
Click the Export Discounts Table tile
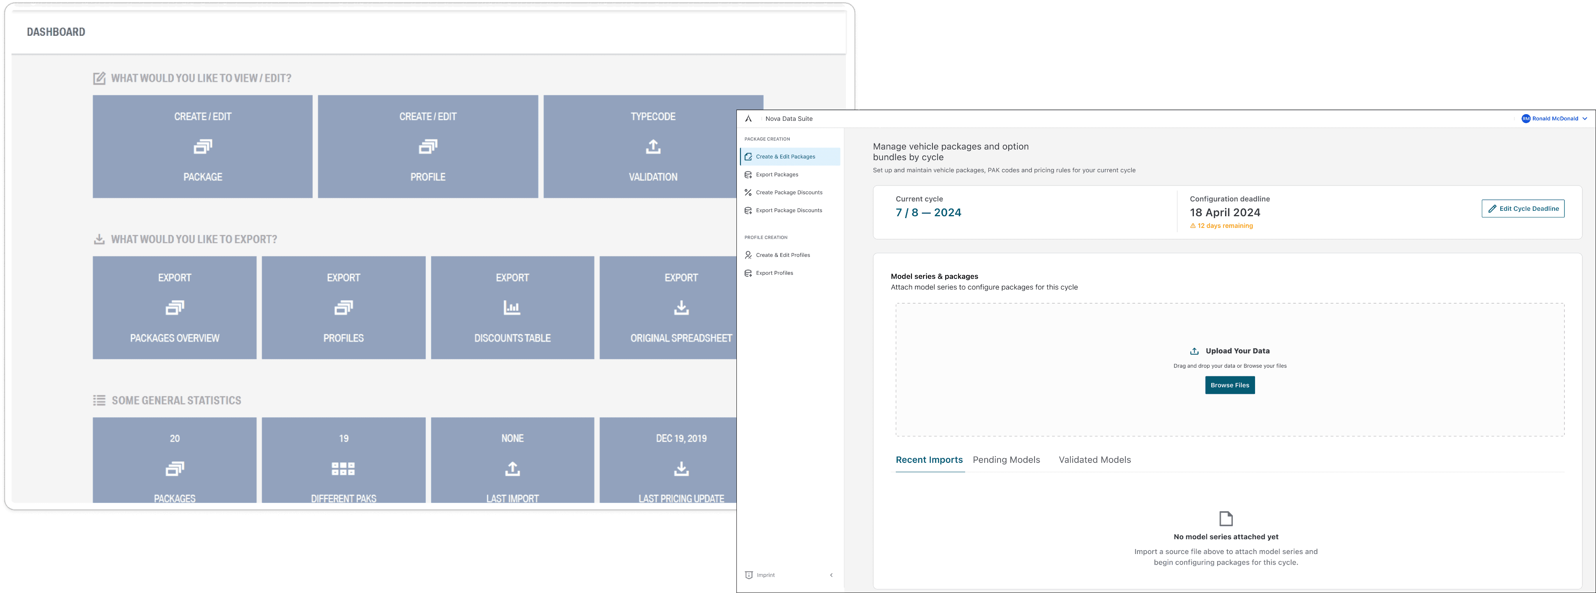[512, 308]
